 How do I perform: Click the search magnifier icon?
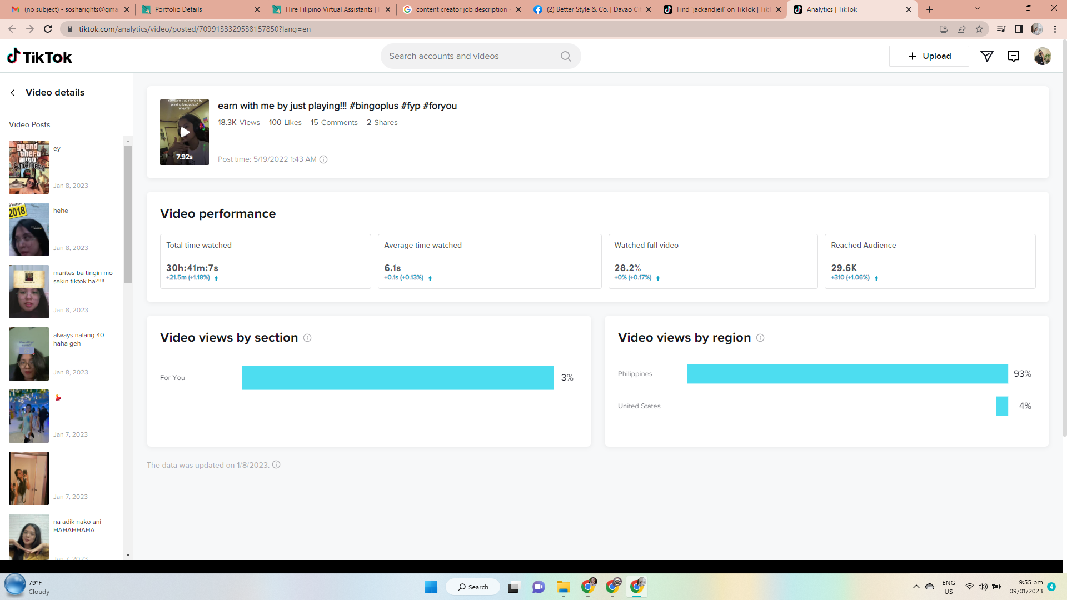click(x=566, y=56)
